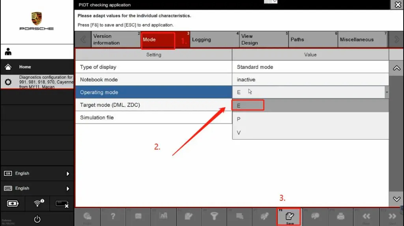Click the question mark help icon
Screen dimensions: 404x226
click(x=113, y=217)
